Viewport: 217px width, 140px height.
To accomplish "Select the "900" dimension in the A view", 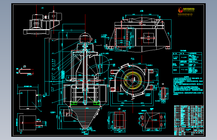I will (x=144, y=25).
